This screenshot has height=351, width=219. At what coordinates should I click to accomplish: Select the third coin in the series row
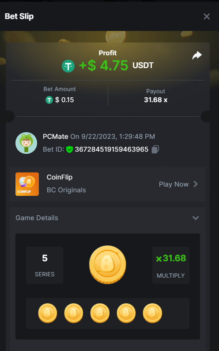click(100, 313)
